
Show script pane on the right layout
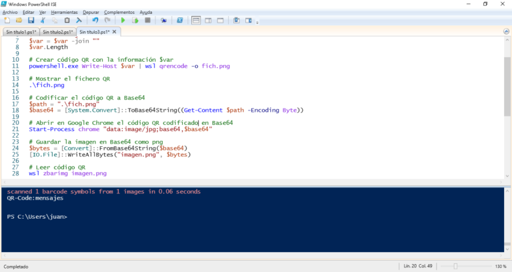click(208, 21)
